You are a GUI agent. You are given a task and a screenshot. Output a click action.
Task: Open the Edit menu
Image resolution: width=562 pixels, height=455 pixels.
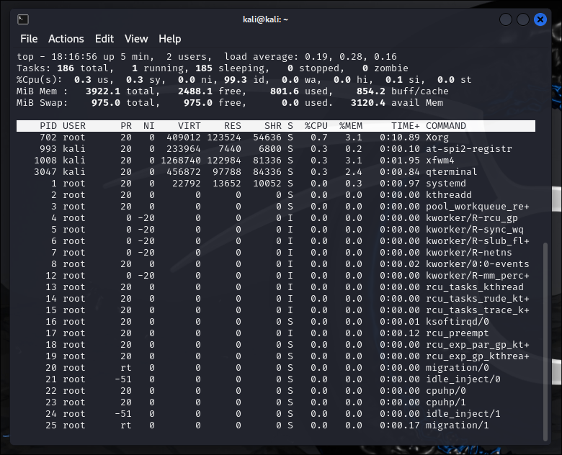pos(104,39)
